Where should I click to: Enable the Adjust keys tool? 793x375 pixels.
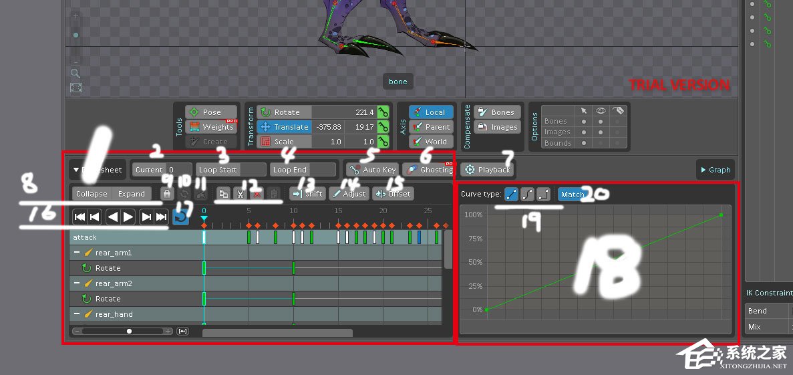point(349,193)
